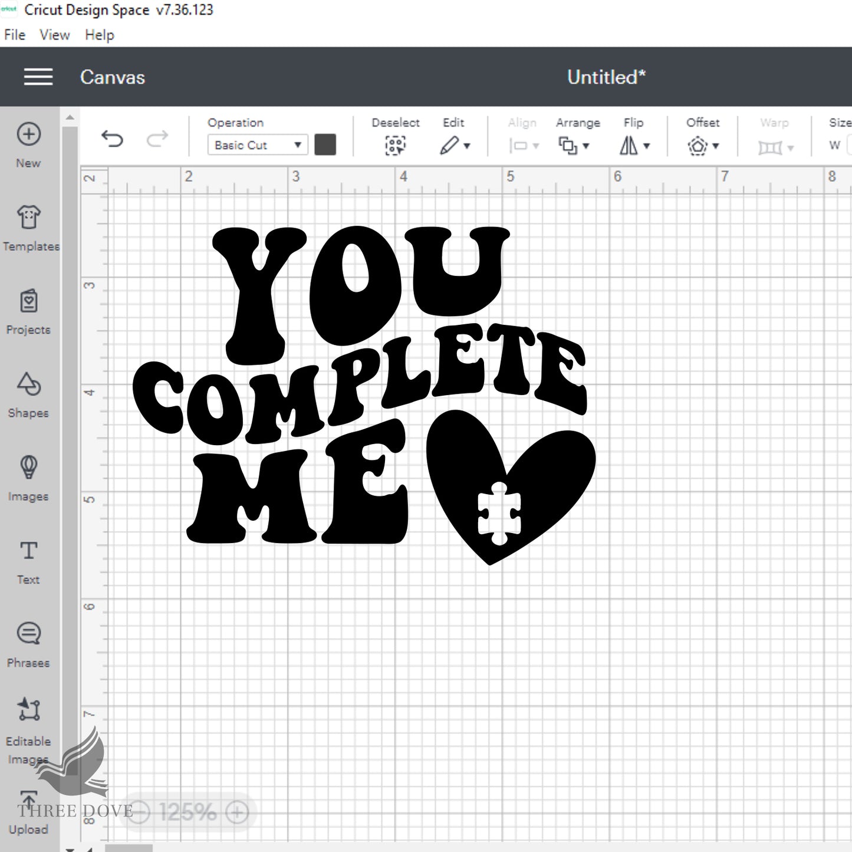Open the View menu
Screen dimensions: 852x852
[55, 35]
